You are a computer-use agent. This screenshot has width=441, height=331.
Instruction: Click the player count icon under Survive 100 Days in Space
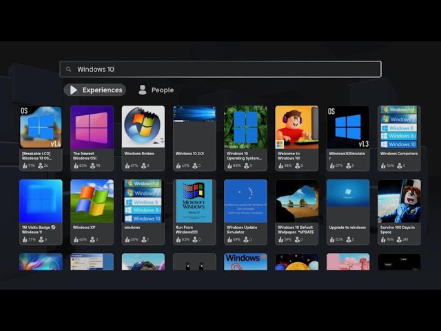(x=399, y=239)
